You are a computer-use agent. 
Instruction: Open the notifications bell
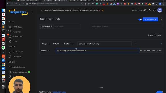154,10
